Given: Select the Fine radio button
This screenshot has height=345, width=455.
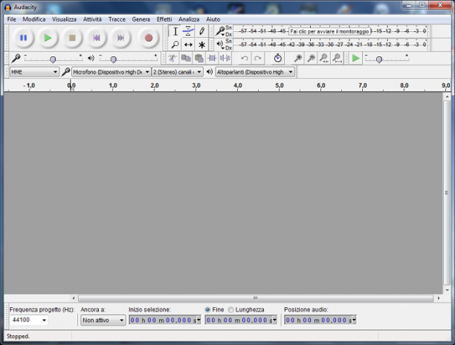Looking at the screenshot, I should tap(207, 309).
